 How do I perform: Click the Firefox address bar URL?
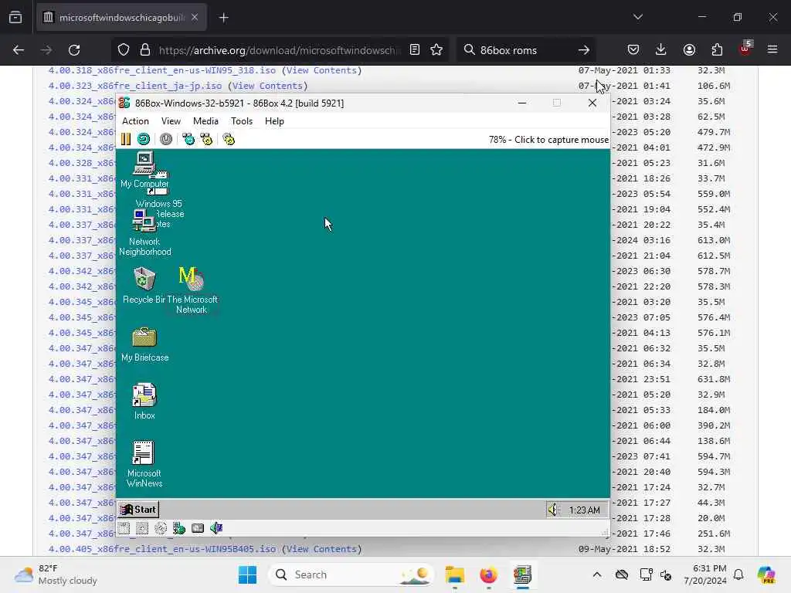tap(279, 50)
